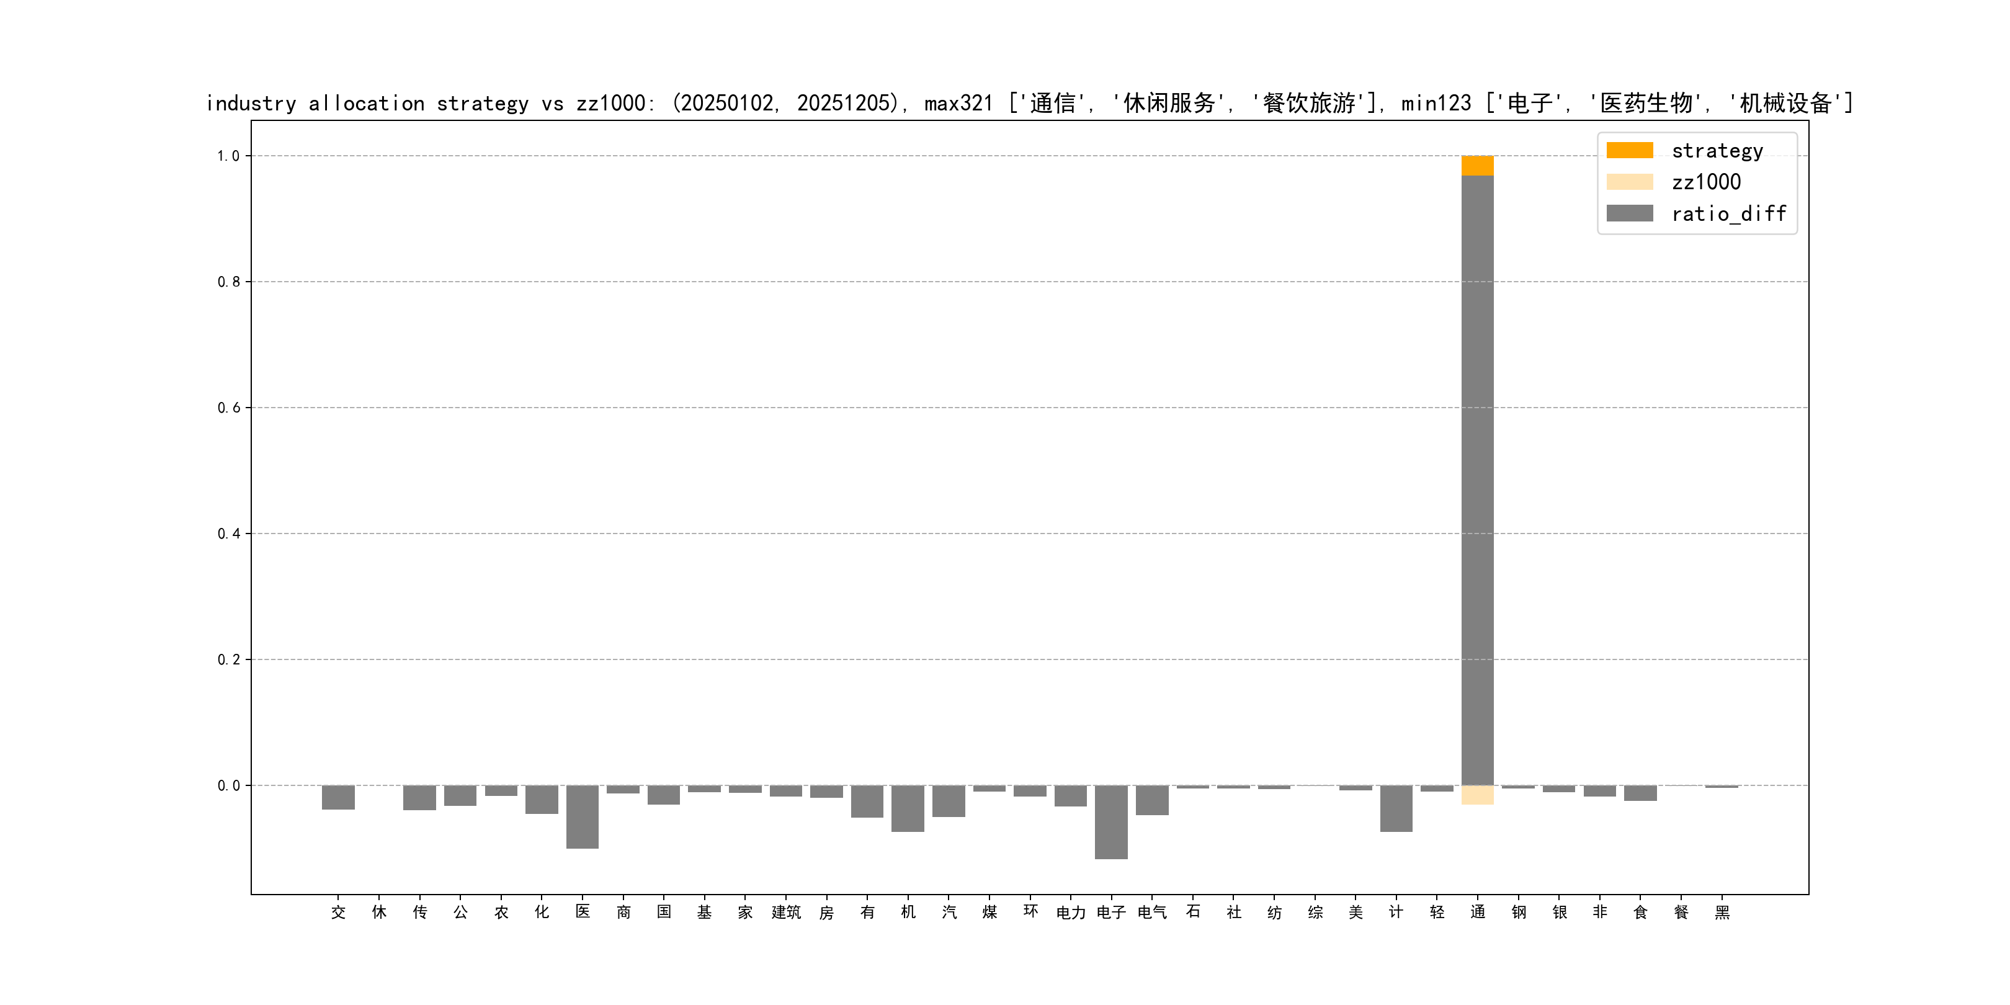Image resolution: width=2010 pixels, height=1005 pixels.
Task: Click the 建筑 x-axis label
Action: coord(786,912)
